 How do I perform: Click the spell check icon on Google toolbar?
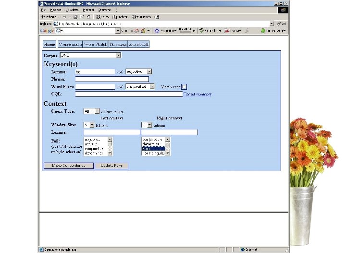pyautogui.click(x=201, y=31)
